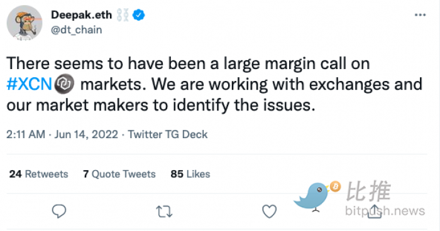Screen dimensions: 440x231
Task: Click the Jun 14, 2022 date
Action: pos(86,134)
